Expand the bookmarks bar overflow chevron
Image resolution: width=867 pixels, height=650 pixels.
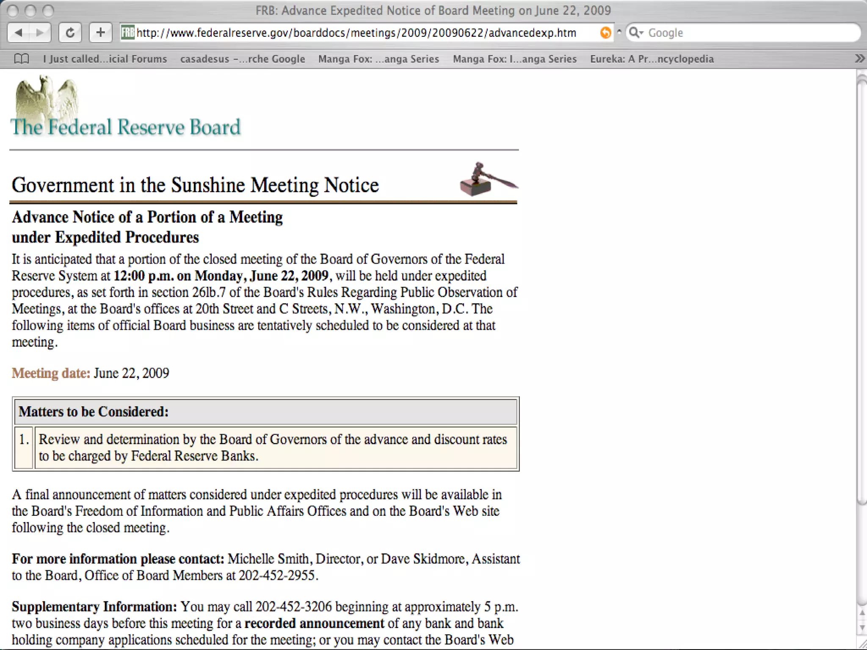tap(859, 59)
